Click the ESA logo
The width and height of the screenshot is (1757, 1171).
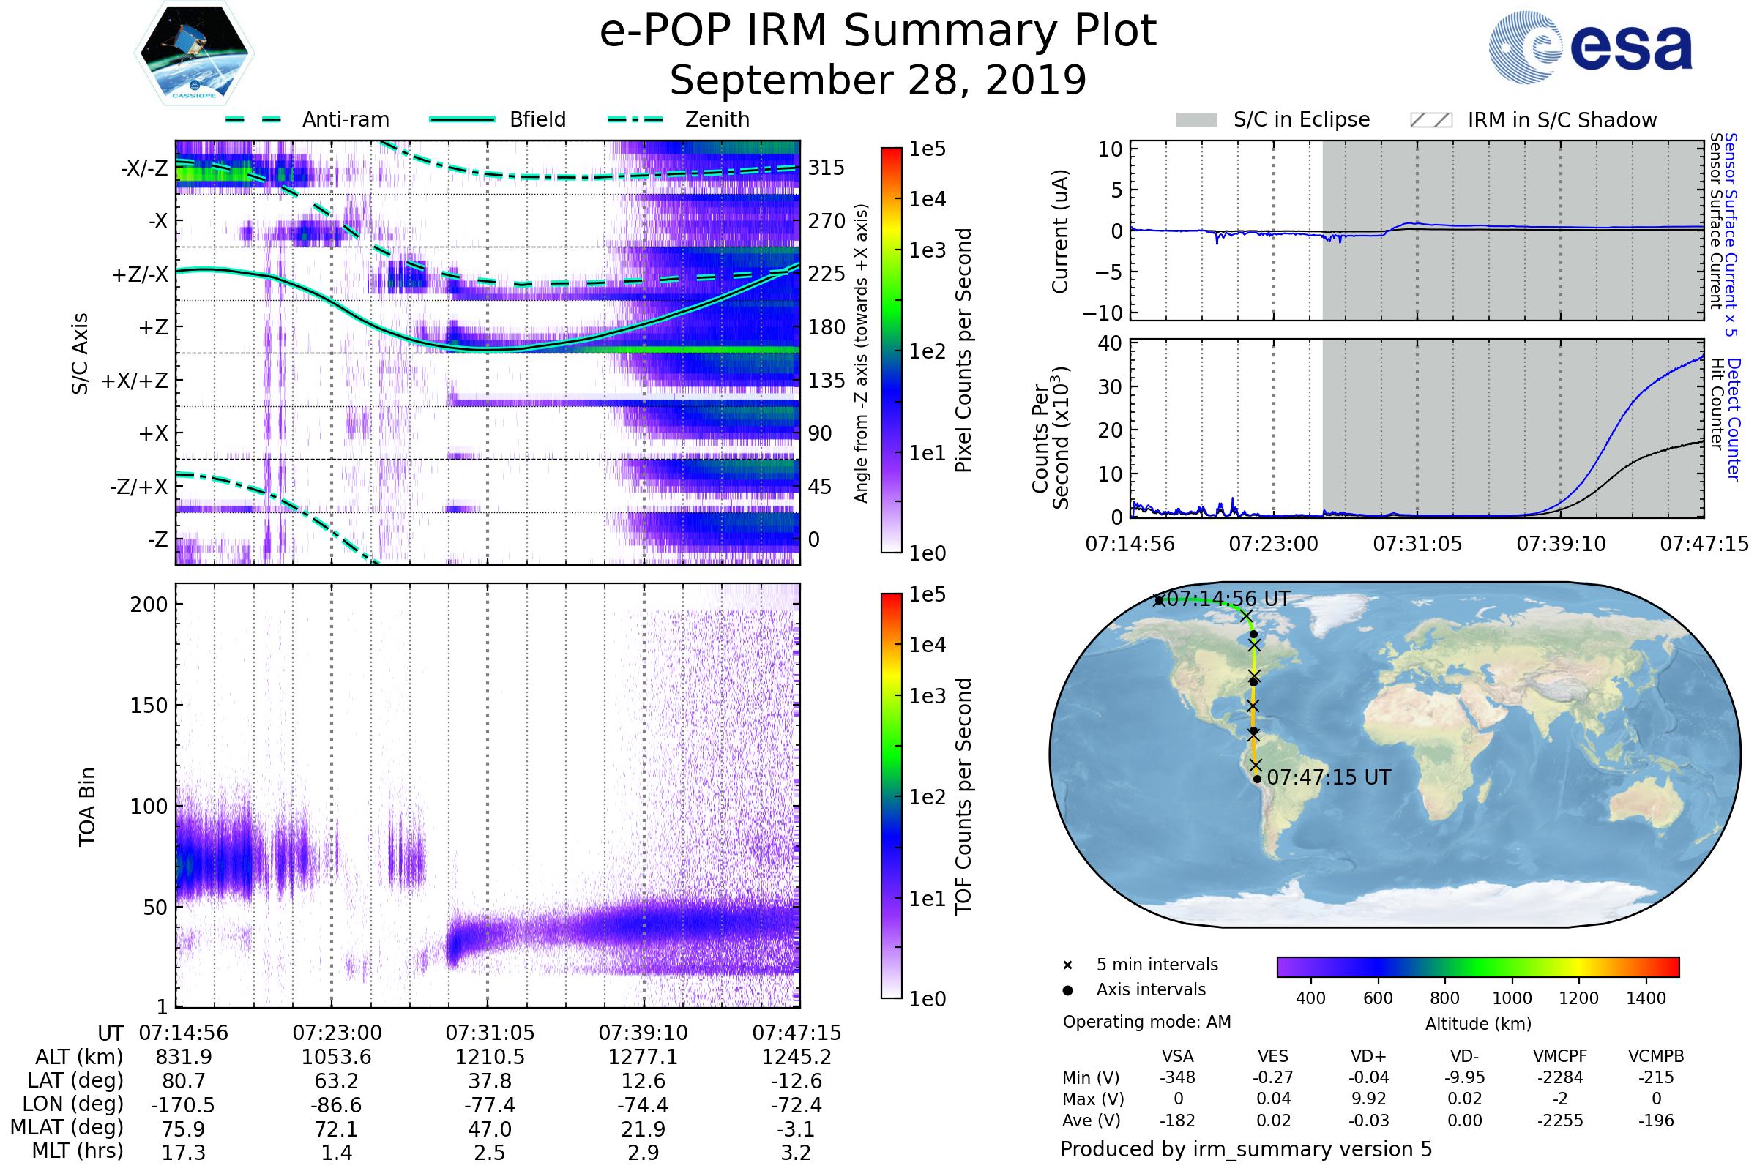[1590, 46]
